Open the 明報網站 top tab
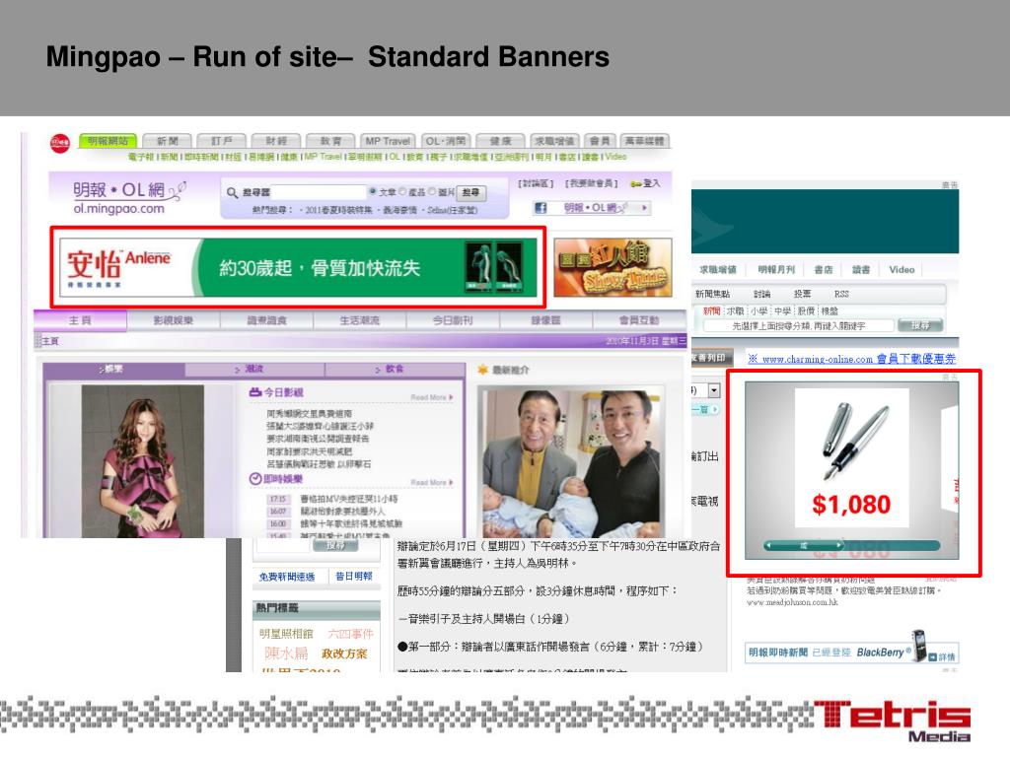The width and height of the screenshot is (1010, 757). (108, 141)
